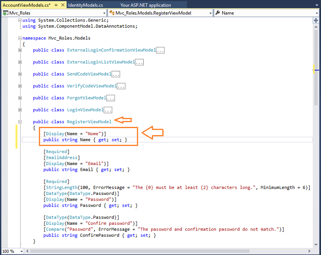Click the ConfirmPassword property name
Image resolution: width=321 pixels, height=255 pixels.
click(100, 235)
